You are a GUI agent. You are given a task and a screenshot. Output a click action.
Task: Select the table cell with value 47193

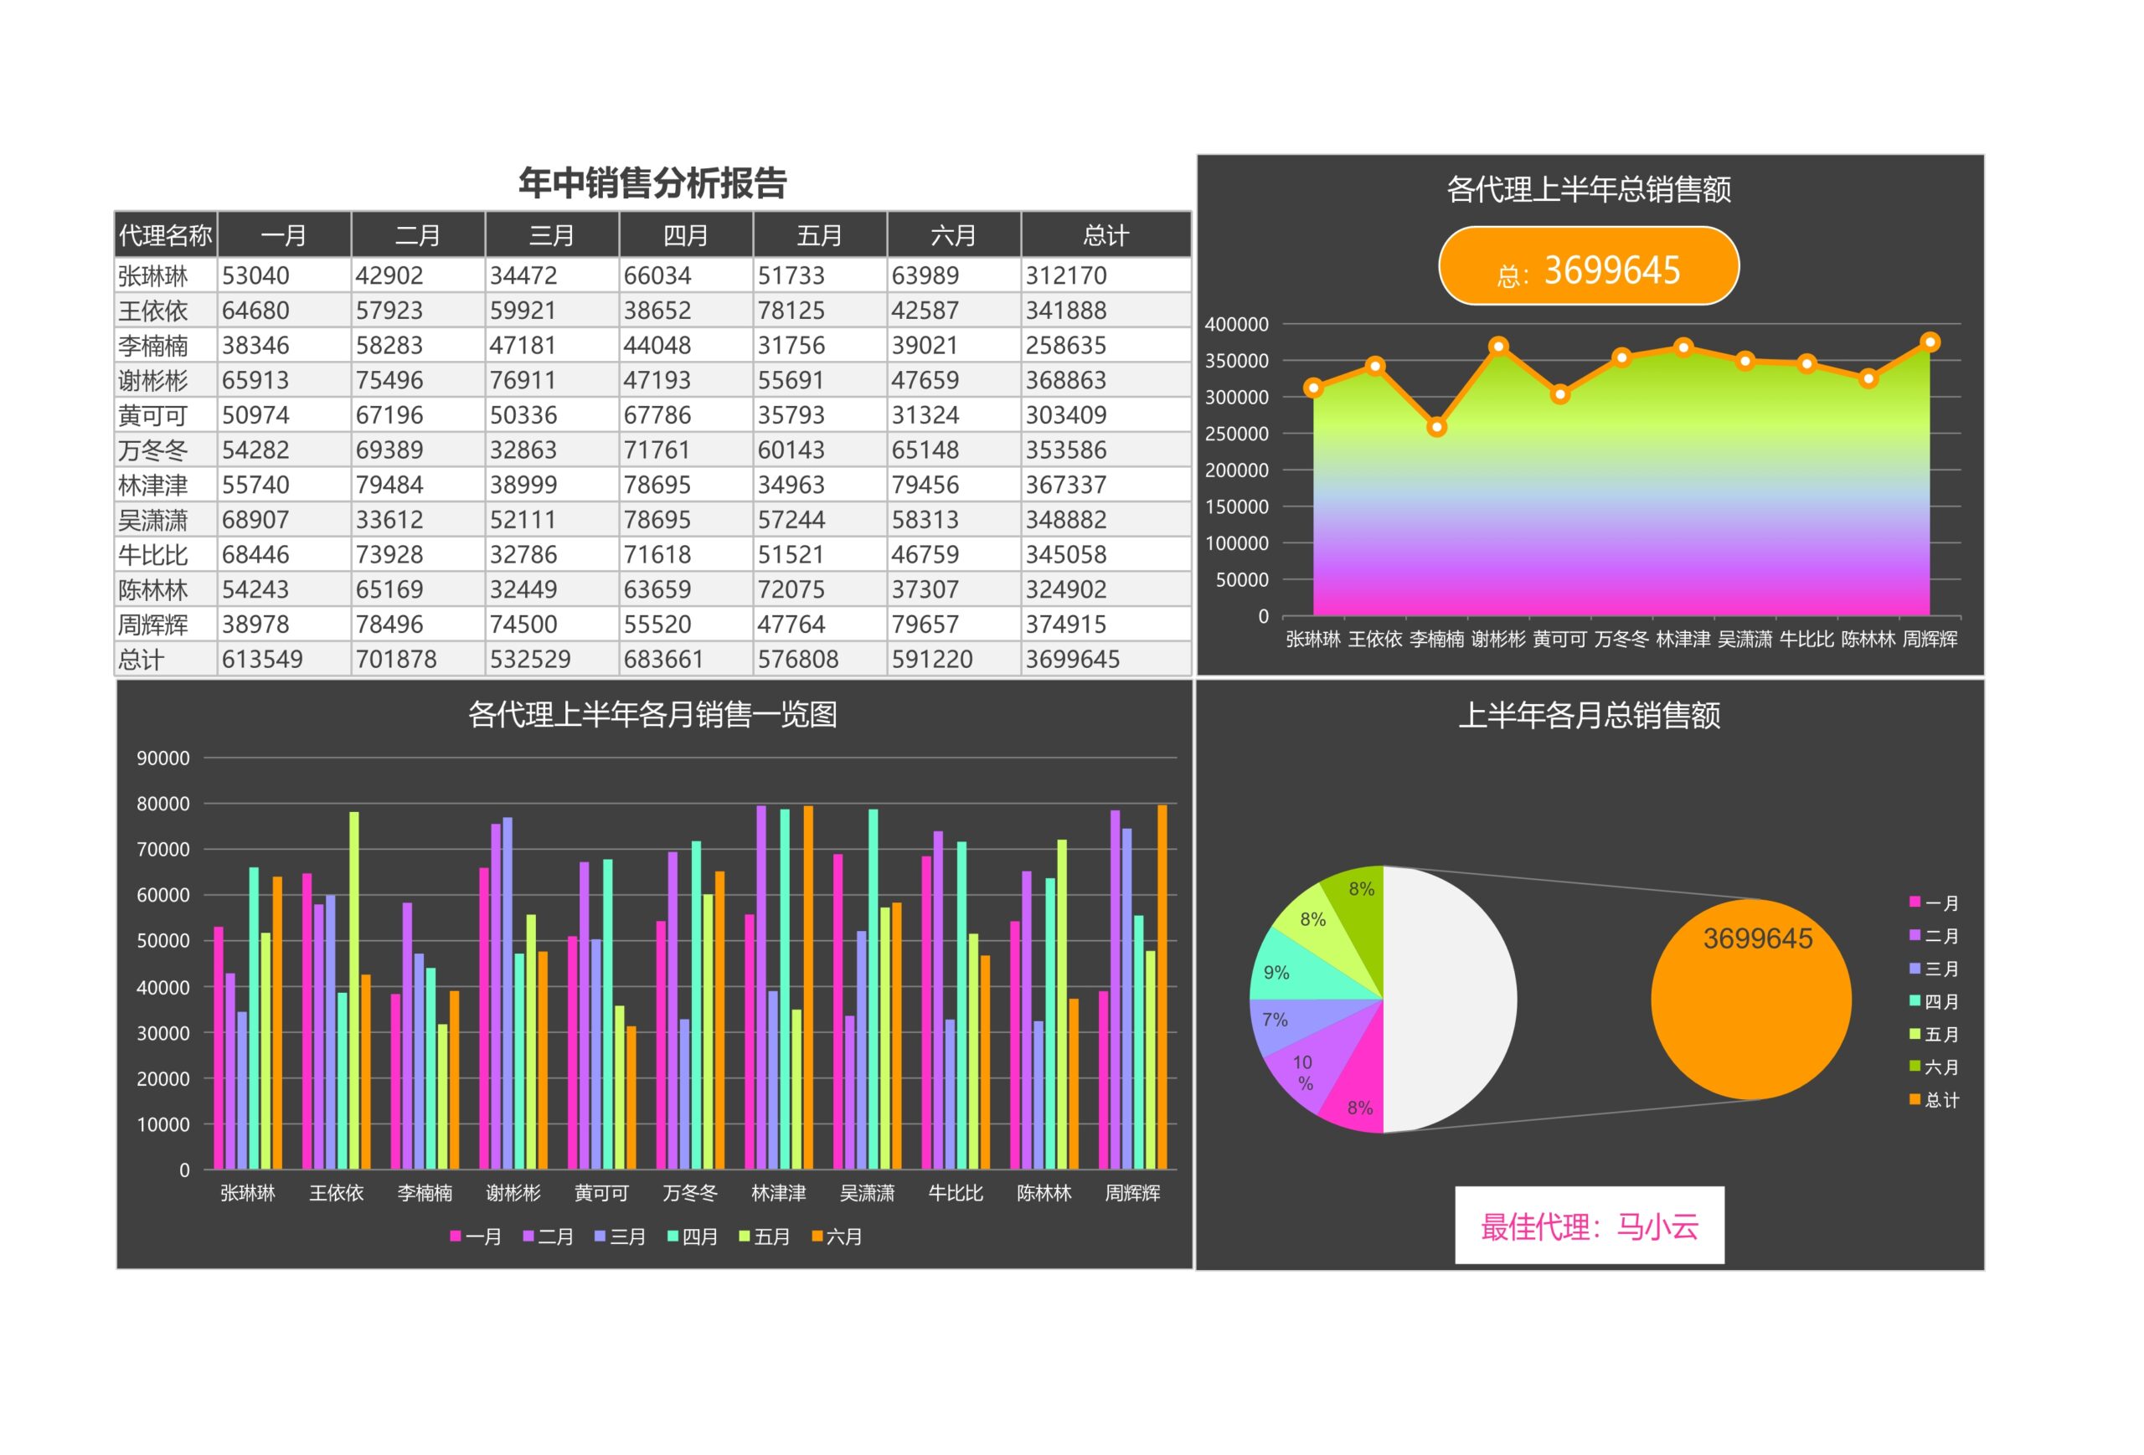point(685,380)
